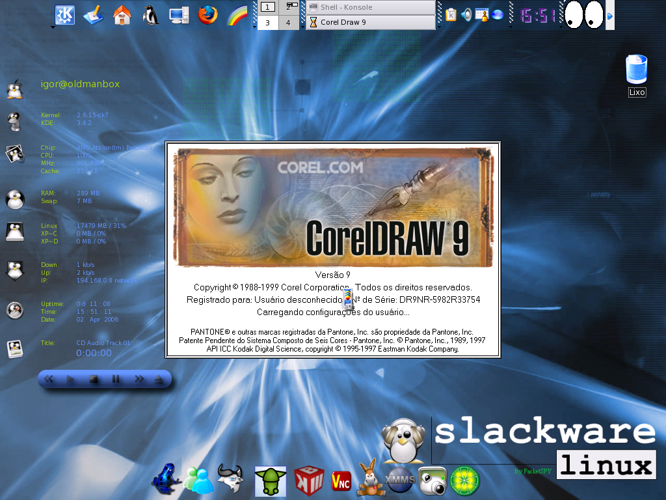Open the Home folder icon in the panel
Screen dimensions: 666x500
pos(122,16)
